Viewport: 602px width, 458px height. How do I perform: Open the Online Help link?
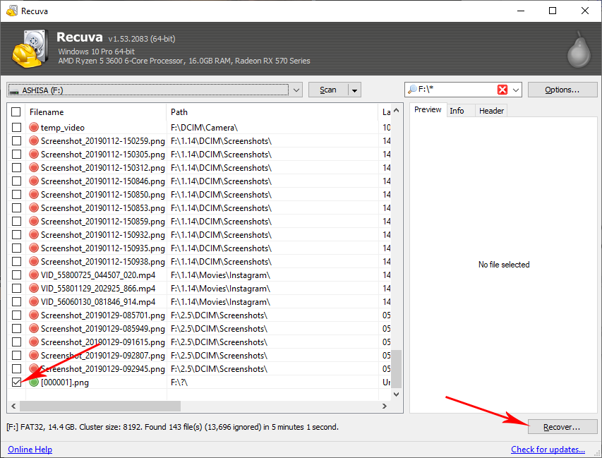tap(30, 449)
